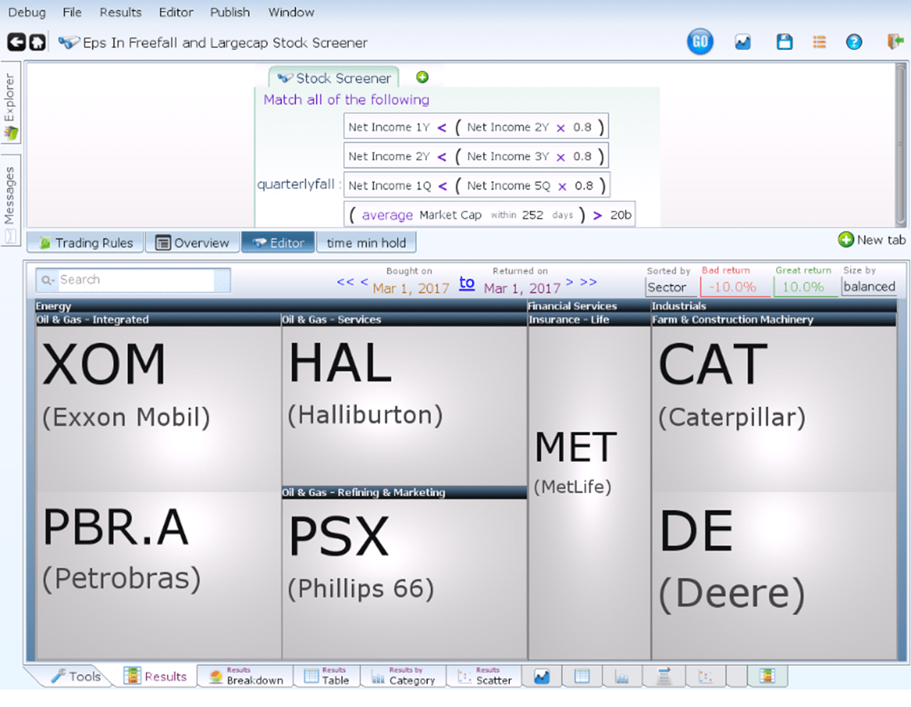Click the green New tab plus icon

click(846, 239)
